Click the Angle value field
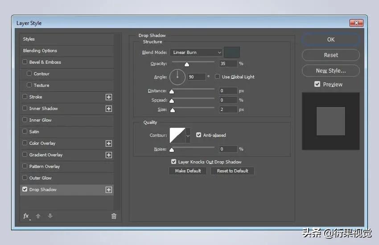 tap(197, 77)
